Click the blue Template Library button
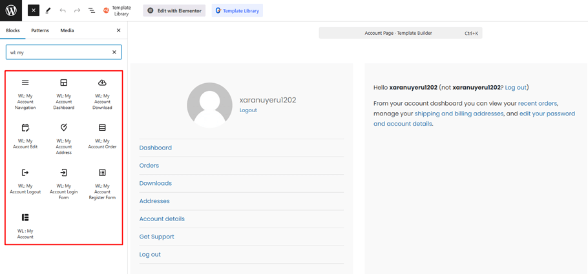The width and height of the screenshot is (588, 274). [x=237, y=11]
